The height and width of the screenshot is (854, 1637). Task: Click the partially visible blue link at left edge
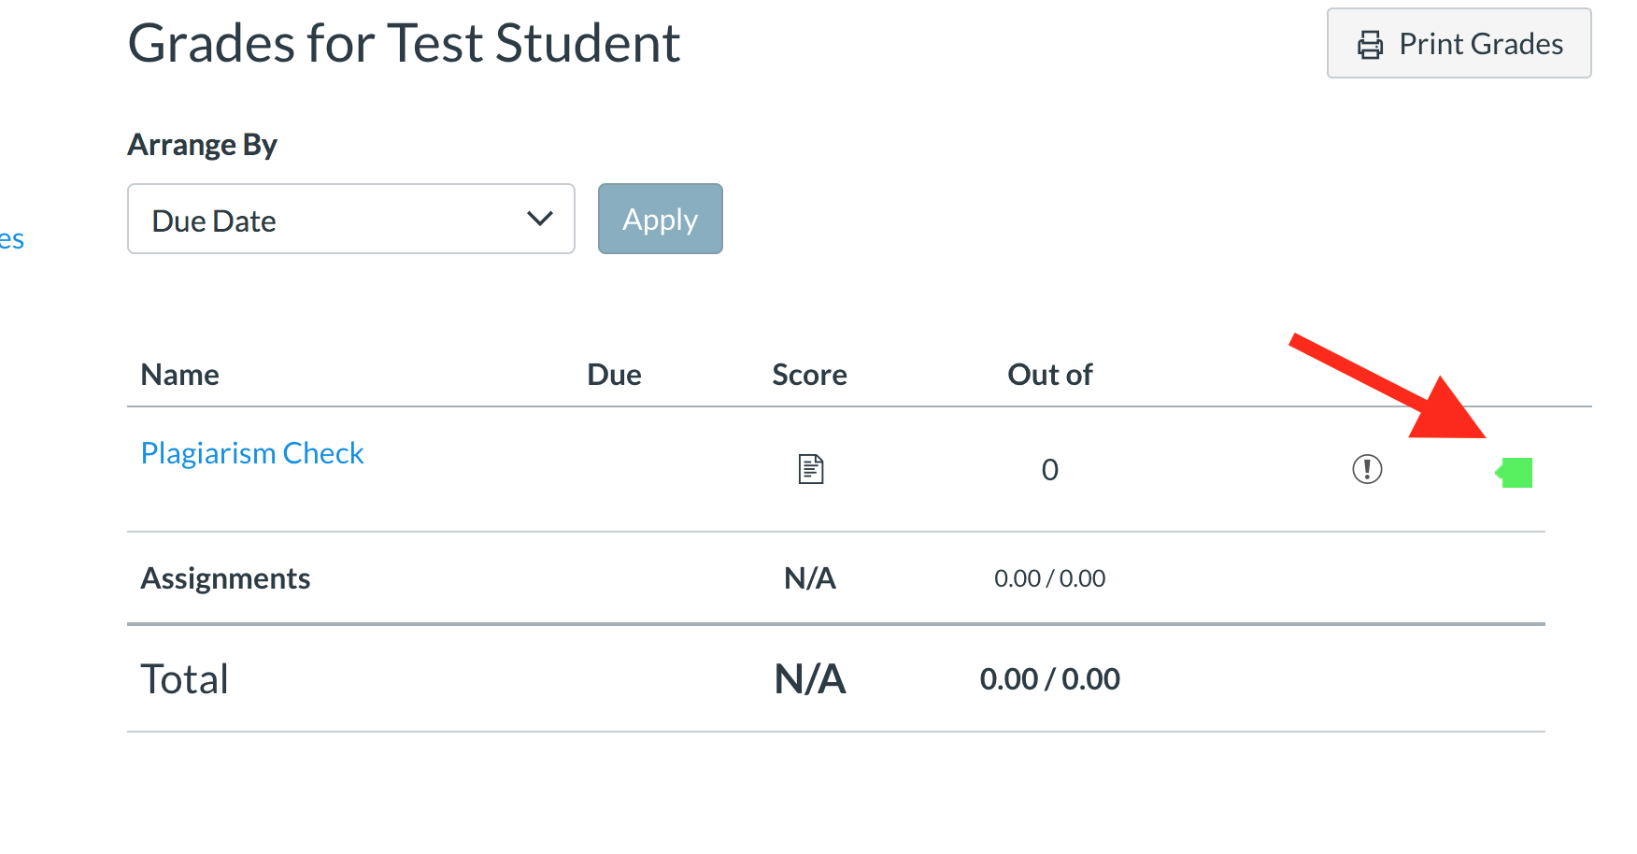click(x=11, y=240)
